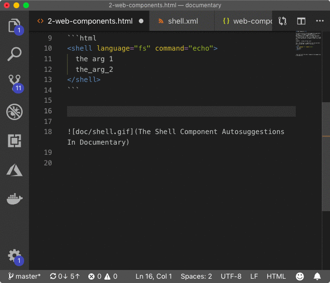Open the Docker panel
The height and width of the screenshot is (283, 330).
pyautogui.click(x=14, y=199)
